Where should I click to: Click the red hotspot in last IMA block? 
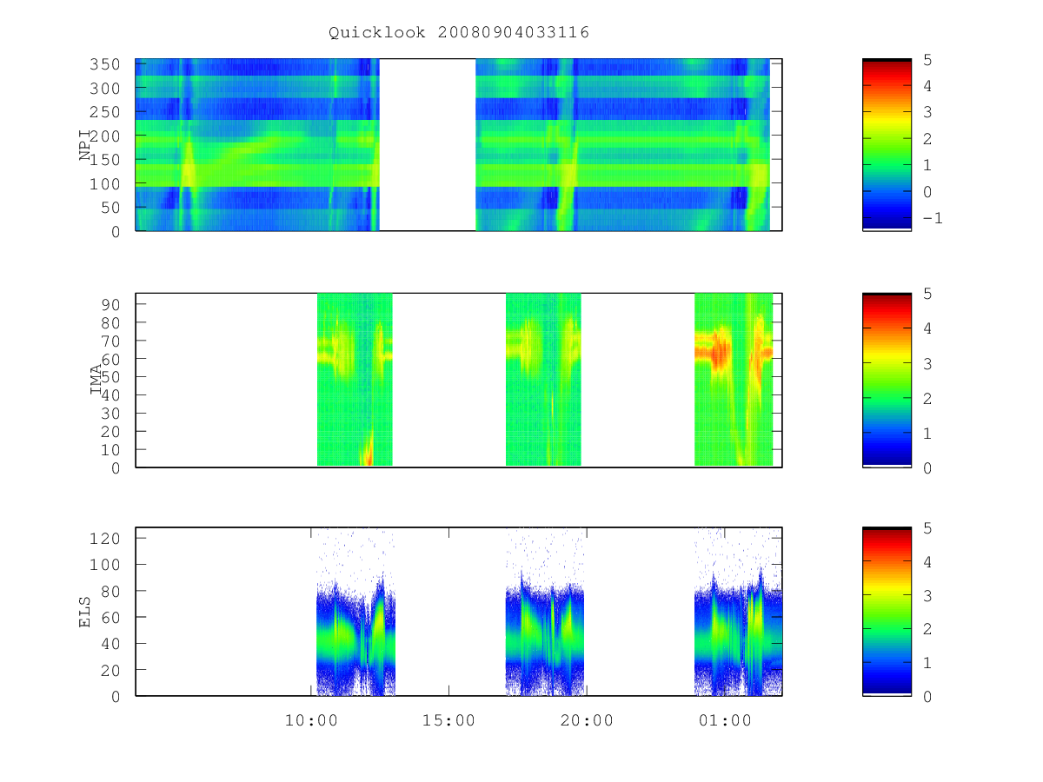[x=720, y=354]
